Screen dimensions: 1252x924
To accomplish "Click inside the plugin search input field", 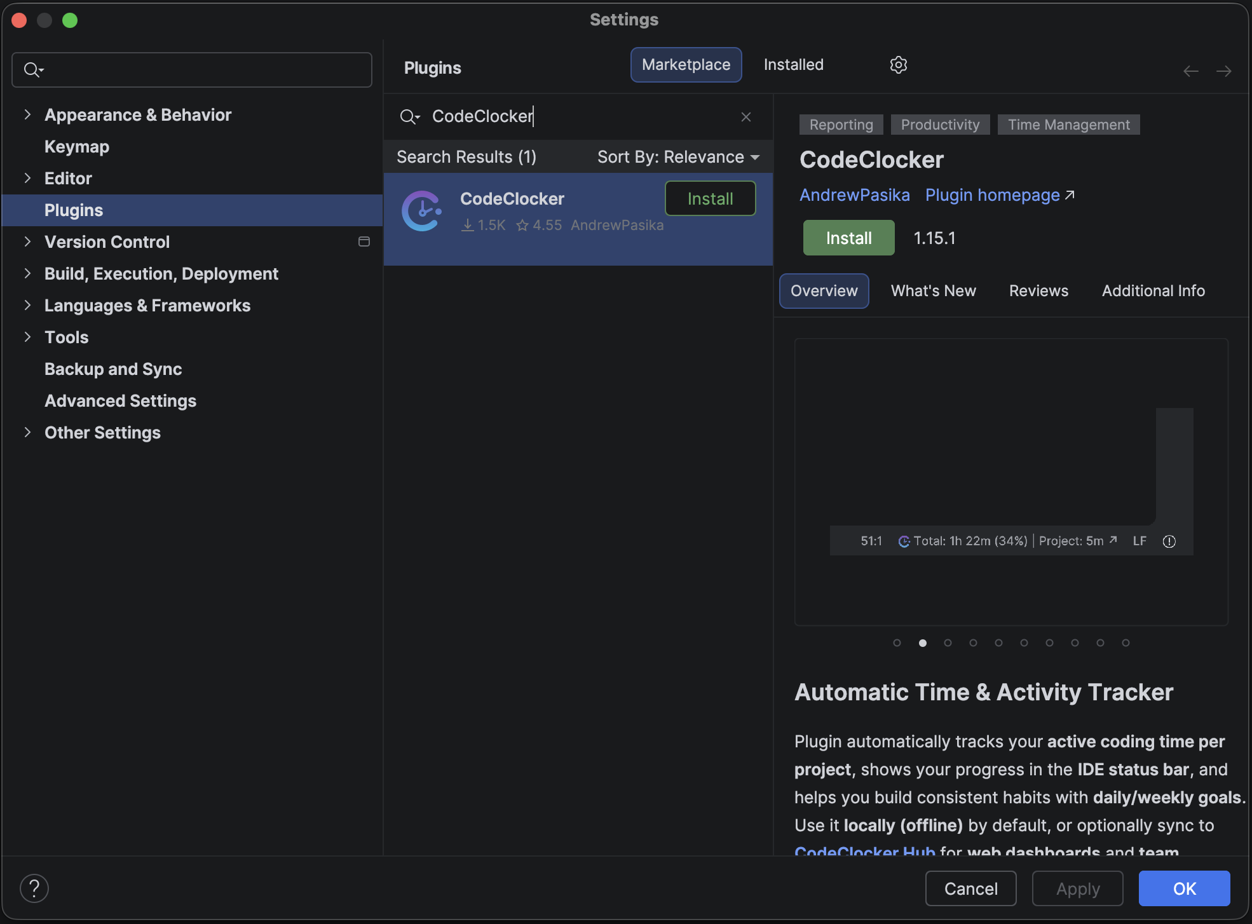I will point(572,116).
